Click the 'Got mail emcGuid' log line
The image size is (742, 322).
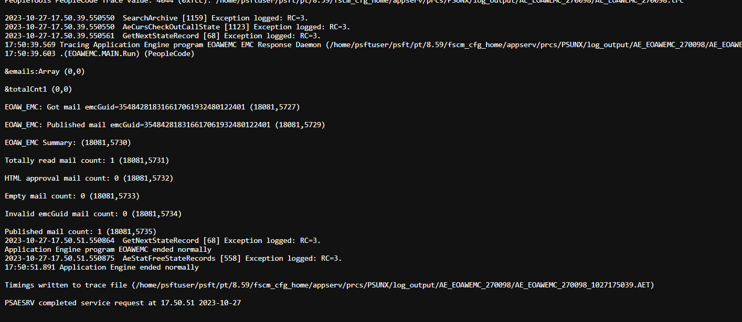tap(152, 107)
